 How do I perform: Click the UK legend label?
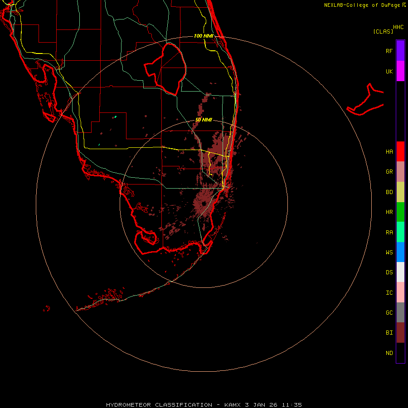click(389, 71)
